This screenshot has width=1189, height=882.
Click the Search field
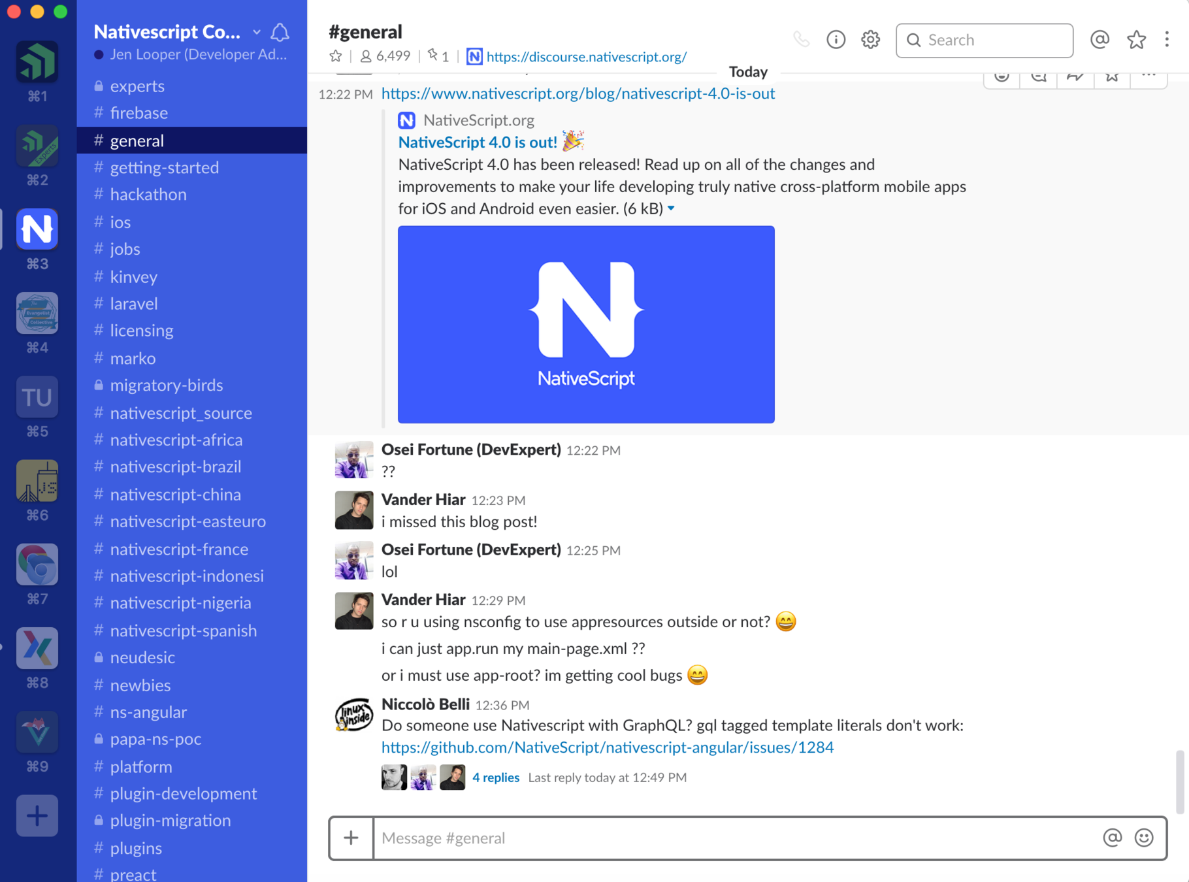coord(984,41)
